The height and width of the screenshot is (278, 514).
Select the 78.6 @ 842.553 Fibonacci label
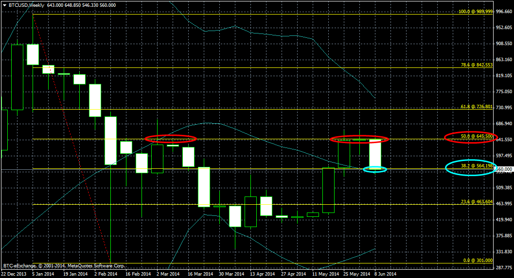pyautogui.click(x=477, y=65)
